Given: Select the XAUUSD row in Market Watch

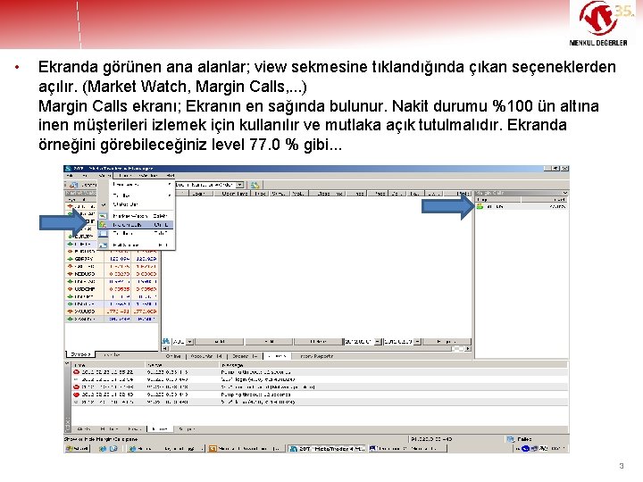Looking at the screenshot, I should [112, 312].
